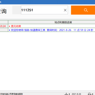Click the 2021-8-26 date in status bar
Image resolution: width=95 pixels, height=95 pixels.
coord(76,94)
